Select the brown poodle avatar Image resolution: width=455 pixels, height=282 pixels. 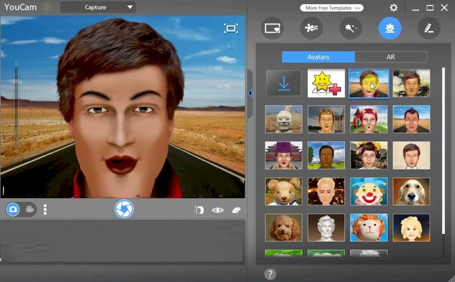click(283, 228)
